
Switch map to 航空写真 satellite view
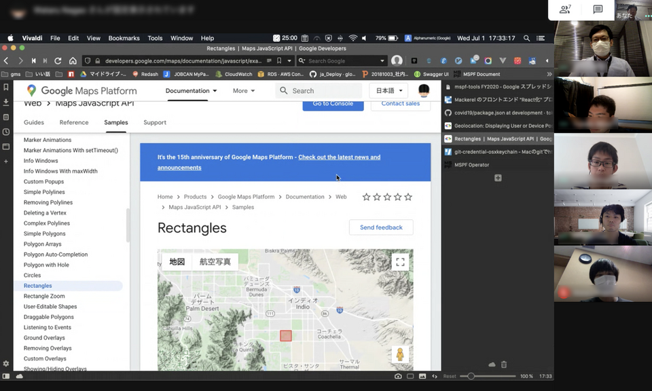point(215,262)
